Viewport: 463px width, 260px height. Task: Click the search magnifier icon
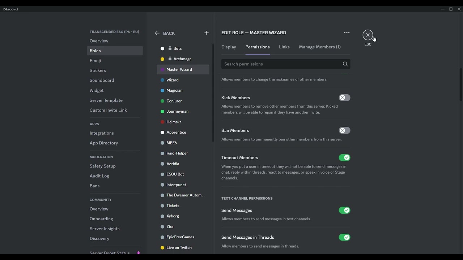pos(345,64)
